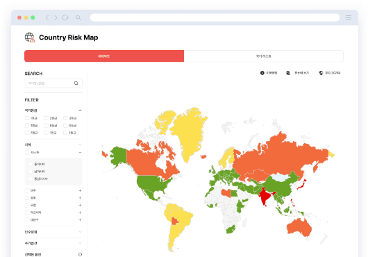Switch to the 국가 리스트 tab
Screen dimensions: 368x257
click(x=264, y=56)
